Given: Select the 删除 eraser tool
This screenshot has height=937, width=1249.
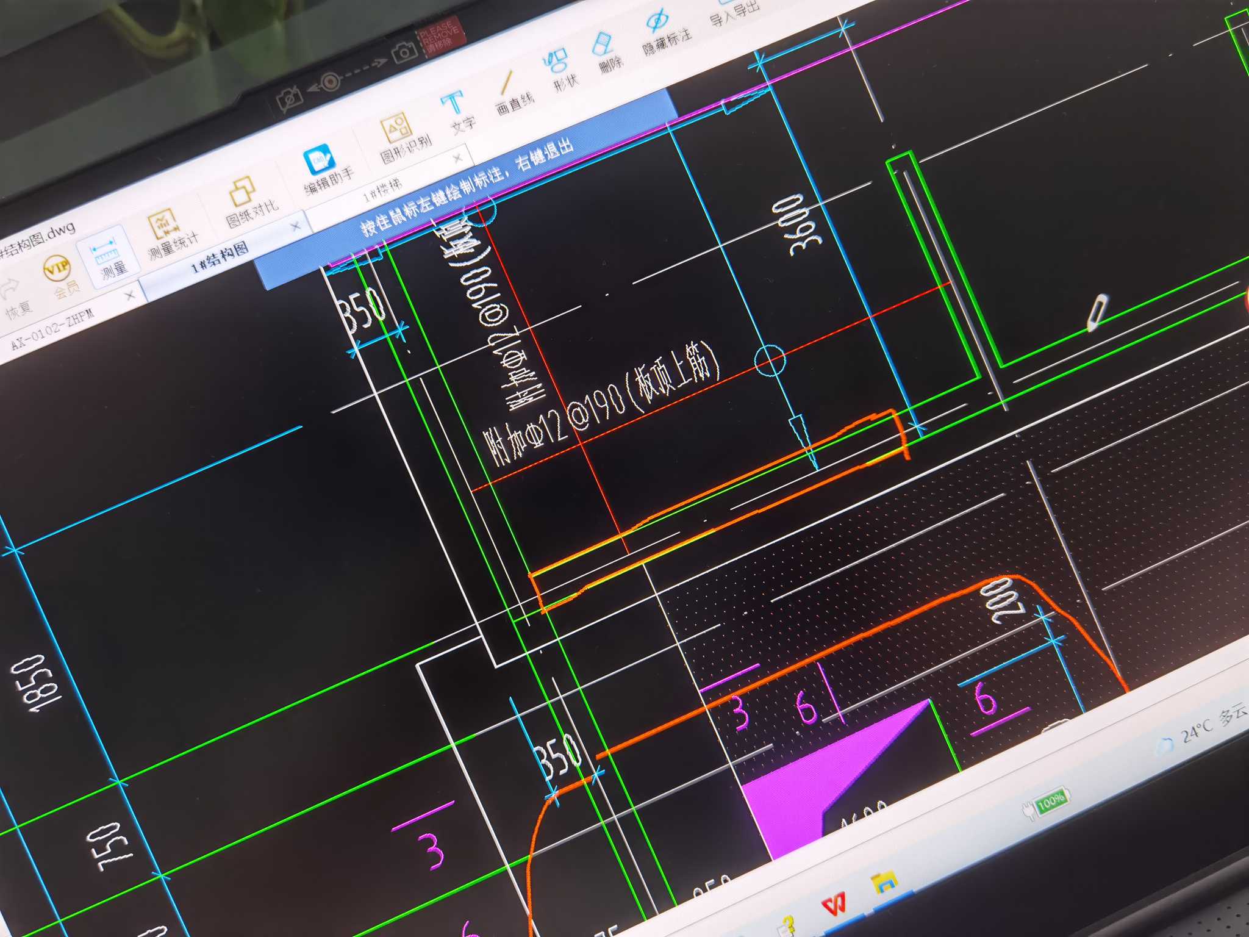Looking at the screenshot, I should click(x=607, y=52).
